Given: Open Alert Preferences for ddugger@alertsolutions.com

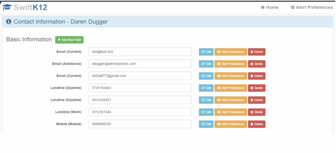Looking at the screenshot, I should (231, 64).
